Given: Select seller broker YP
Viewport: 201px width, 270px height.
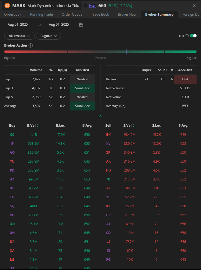Looking at the screenshot, I should (x=108, y=188).
